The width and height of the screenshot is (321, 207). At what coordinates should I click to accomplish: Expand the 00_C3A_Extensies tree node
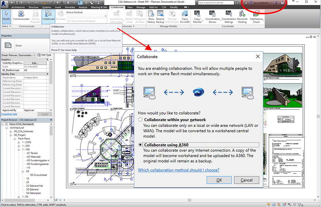[x=11, y=131]
